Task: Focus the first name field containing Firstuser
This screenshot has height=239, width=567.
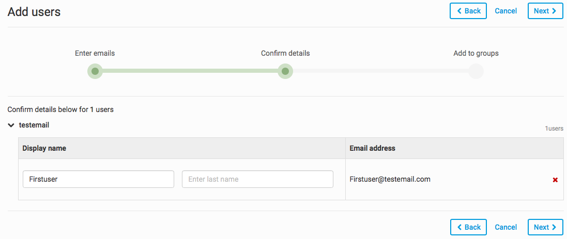Action: coord(98,179)
